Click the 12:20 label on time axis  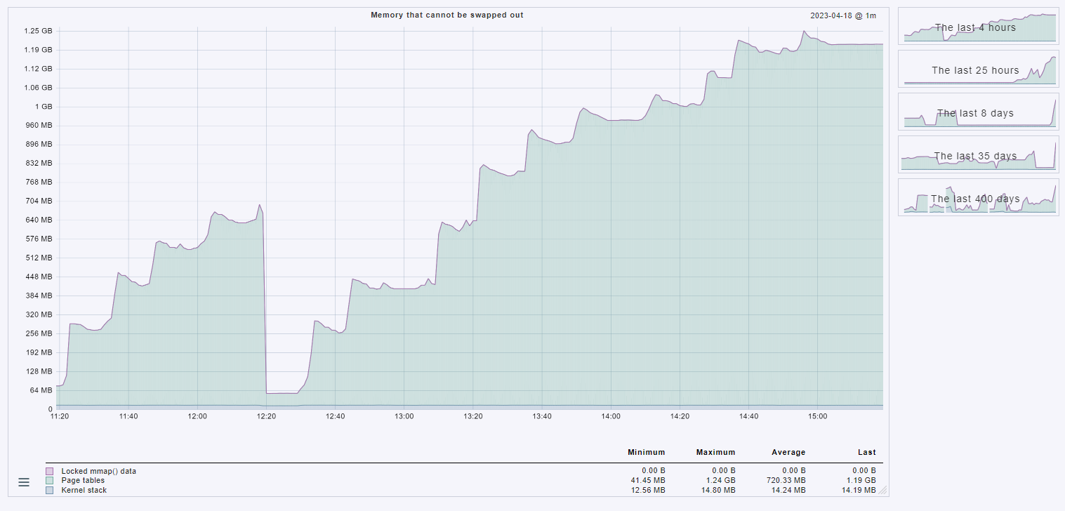[266, 416]
